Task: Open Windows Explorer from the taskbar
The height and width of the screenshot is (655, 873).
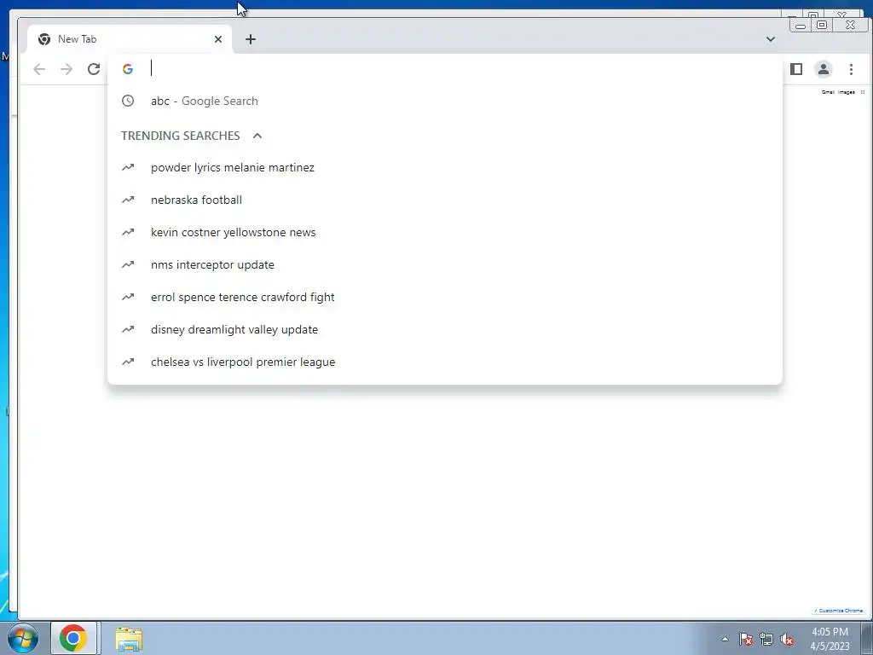Action: (x=129, y=639)
